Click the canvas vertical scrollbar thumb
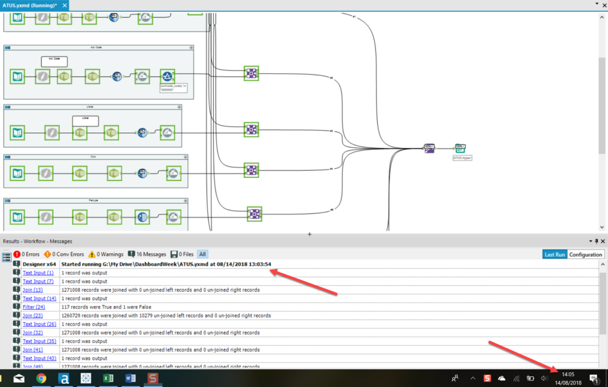The height and width of the screenshot is (387, 608). [602, 105]
